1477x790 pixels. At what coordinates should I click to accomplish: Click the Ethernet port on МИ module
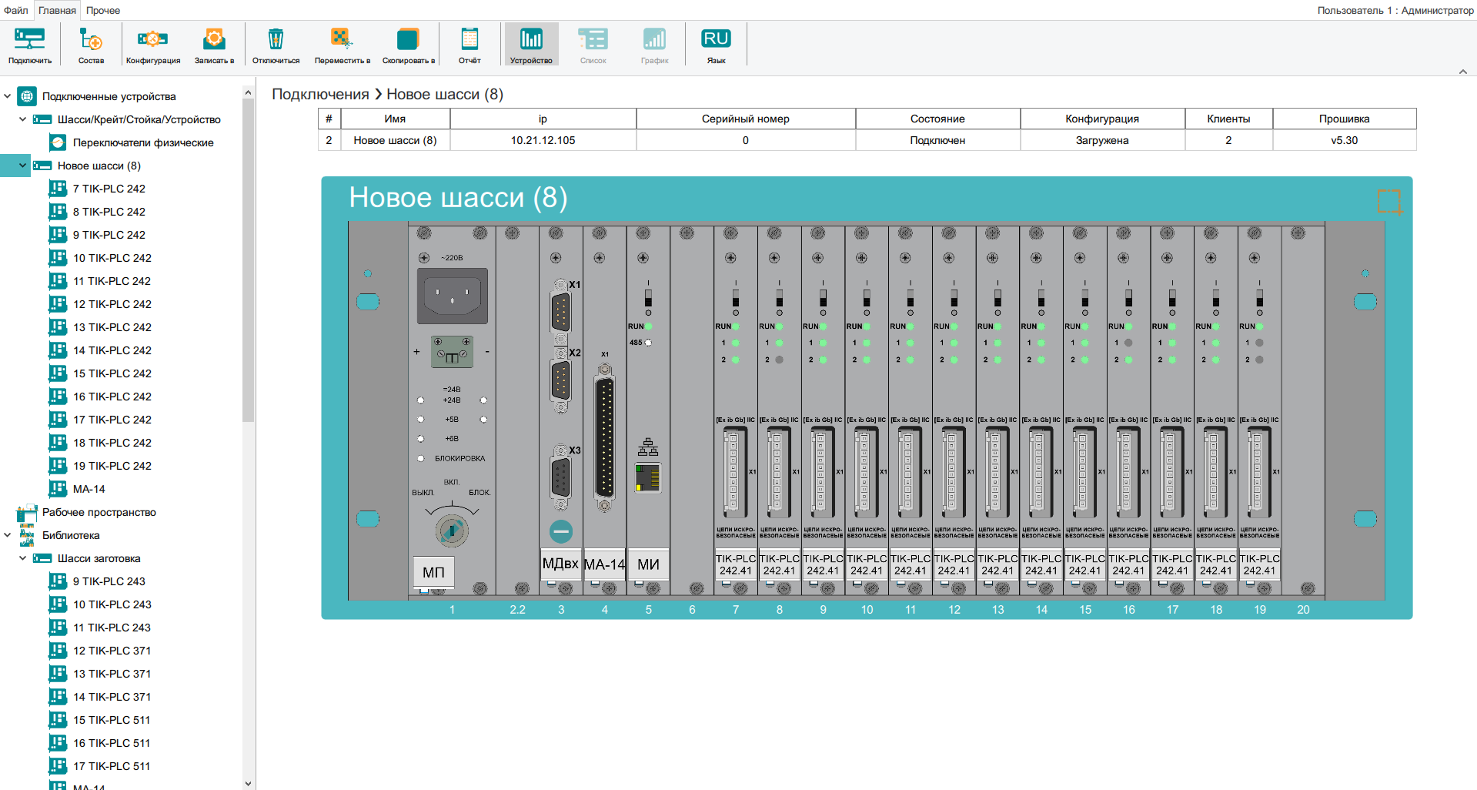(x=648, y=477)
